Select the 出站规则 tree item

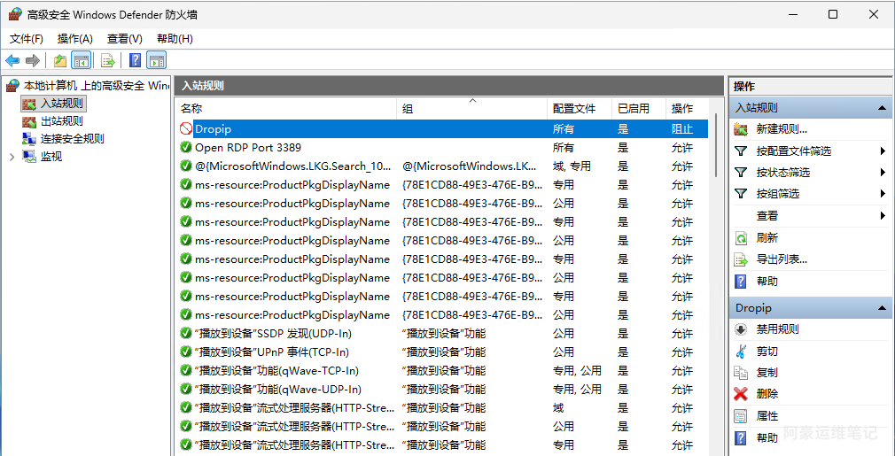62,121
